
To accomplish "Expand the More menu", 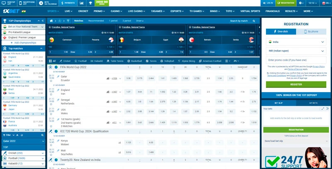I will pos(308,11).
